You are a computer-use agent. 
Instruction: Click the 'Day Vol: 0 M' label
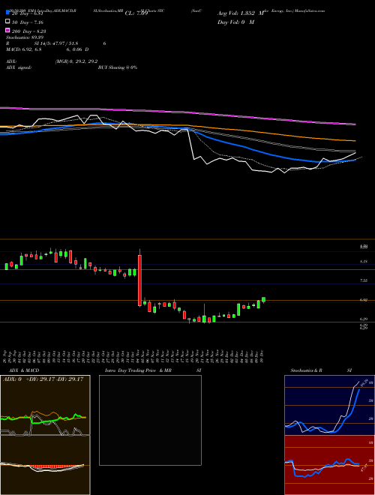[x=235, y=22]
